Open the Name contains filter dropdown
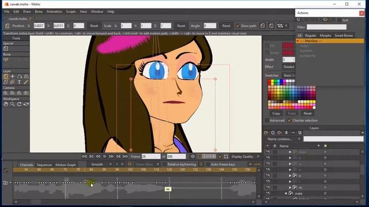The height and width of the screenshot is (207, 369). coord(284,139)
